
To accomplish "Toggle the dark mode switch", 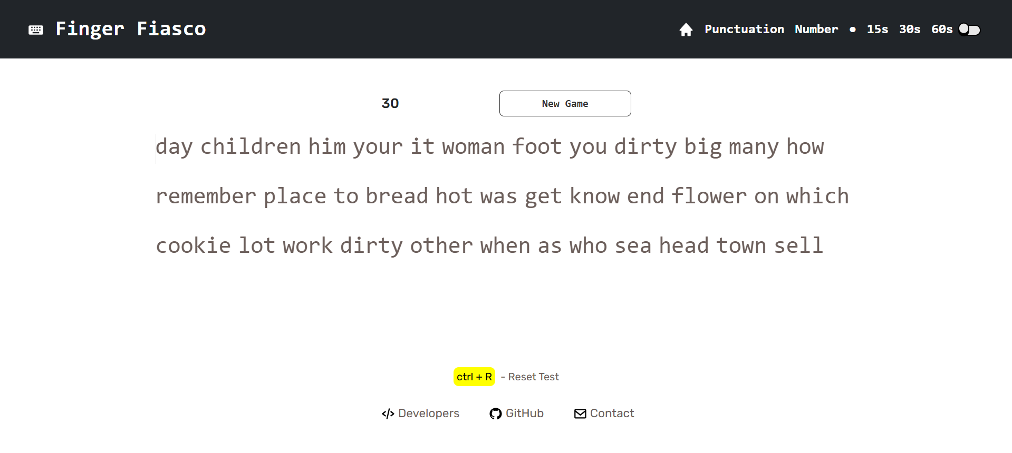I will pyautogui.click(x=969, y=29).
